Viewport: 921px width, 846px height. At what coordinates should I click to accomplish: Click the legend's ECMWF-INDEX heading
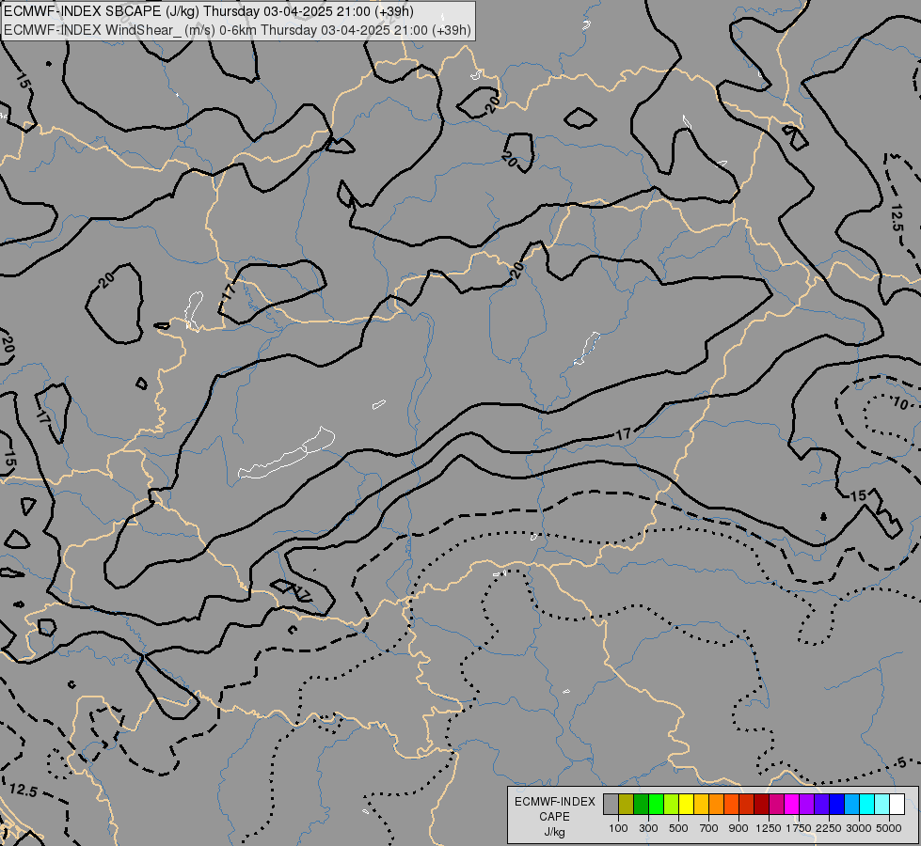pos(555,802)
